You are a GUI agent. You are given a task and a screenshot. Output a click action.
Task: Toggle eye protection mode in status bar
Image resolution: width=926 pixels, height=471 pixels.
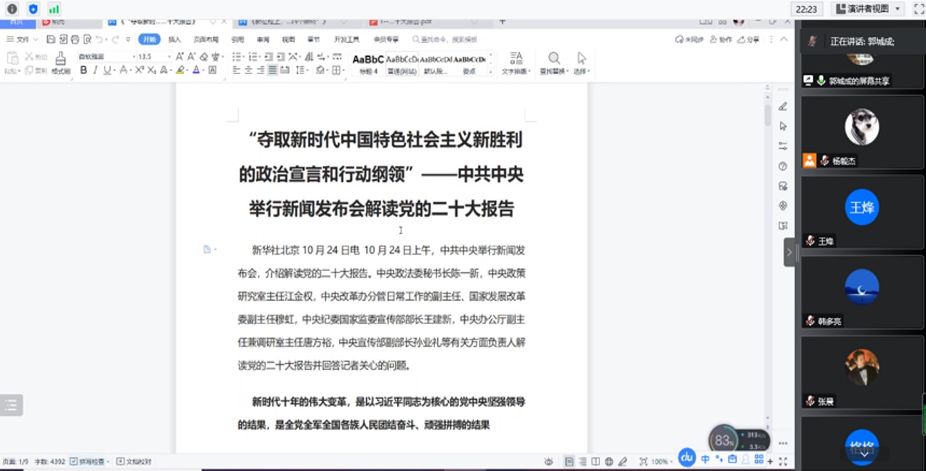548,462
